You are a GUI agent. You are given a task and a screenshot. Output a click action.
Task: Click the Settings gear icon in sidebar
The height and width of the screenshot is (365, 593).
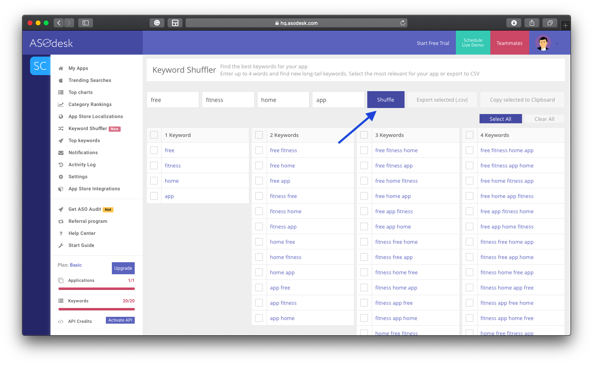click(61, 177)
